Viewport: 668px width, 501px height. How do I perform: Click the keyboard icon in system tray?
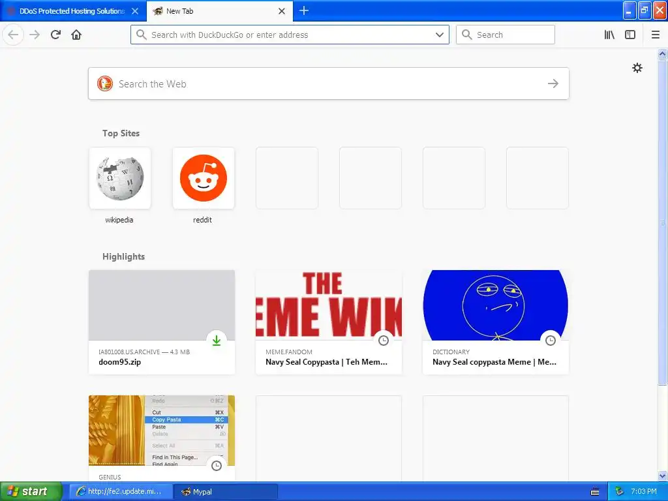click(x=595, y=492)
